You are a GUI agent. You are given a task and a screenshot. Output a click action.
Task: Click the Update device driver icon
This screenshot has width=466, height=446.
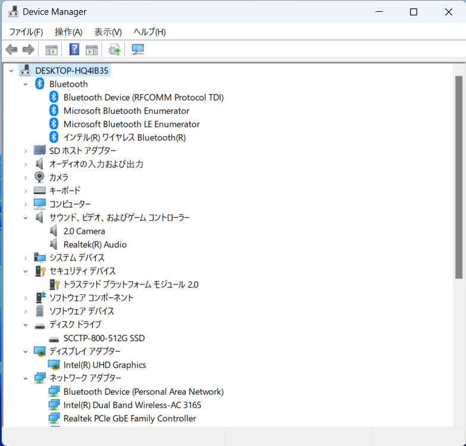pyautogui.click(x=114, y=49)
